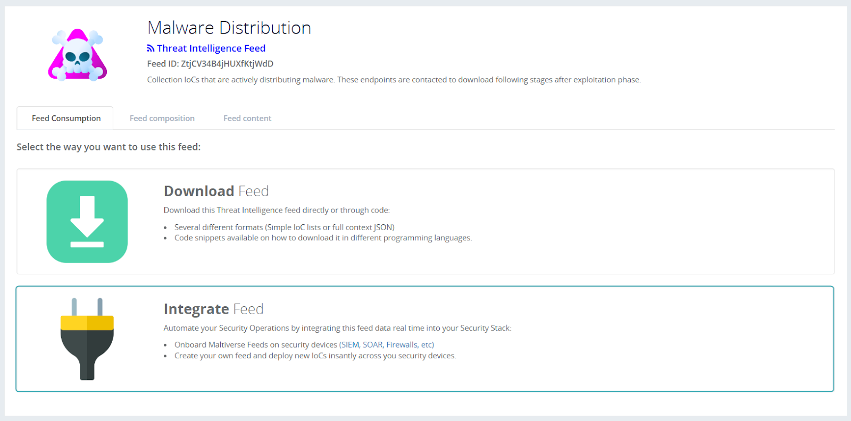Open the Threat Intelligence Feed link
The height and width of the screenshot is (421, 851).
point(211,48)
